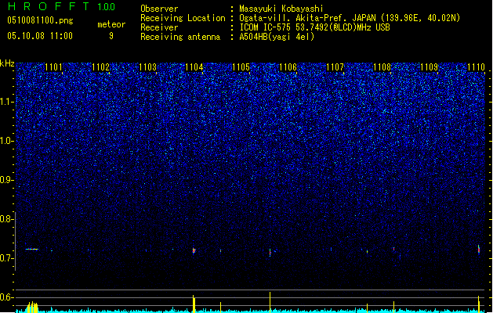Viewport: 493px width, 313px height.
Task: Click the 1106 time marker
Action: (288, 67)
